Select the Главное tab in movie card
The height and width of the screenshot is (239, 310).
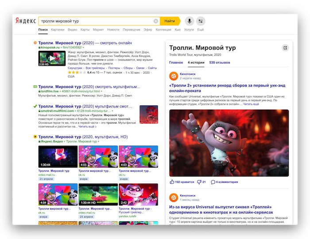pyautogui.click(x=176, y=62)
